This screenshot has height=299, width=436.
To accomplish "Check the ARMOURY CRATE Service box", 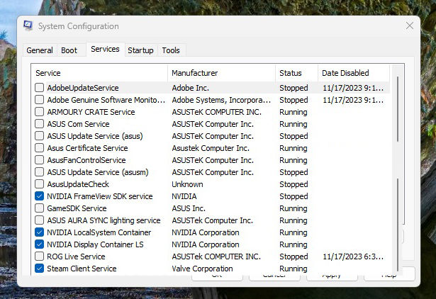I will click(39, 112).
